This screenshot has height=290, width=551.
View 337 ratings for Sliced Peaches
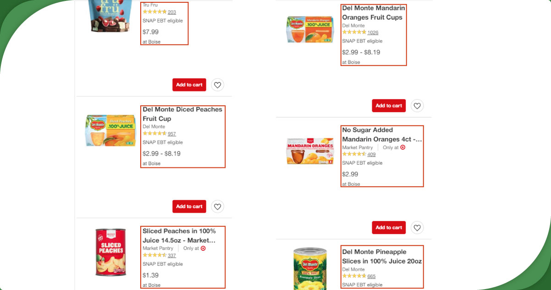coord(172,256)
